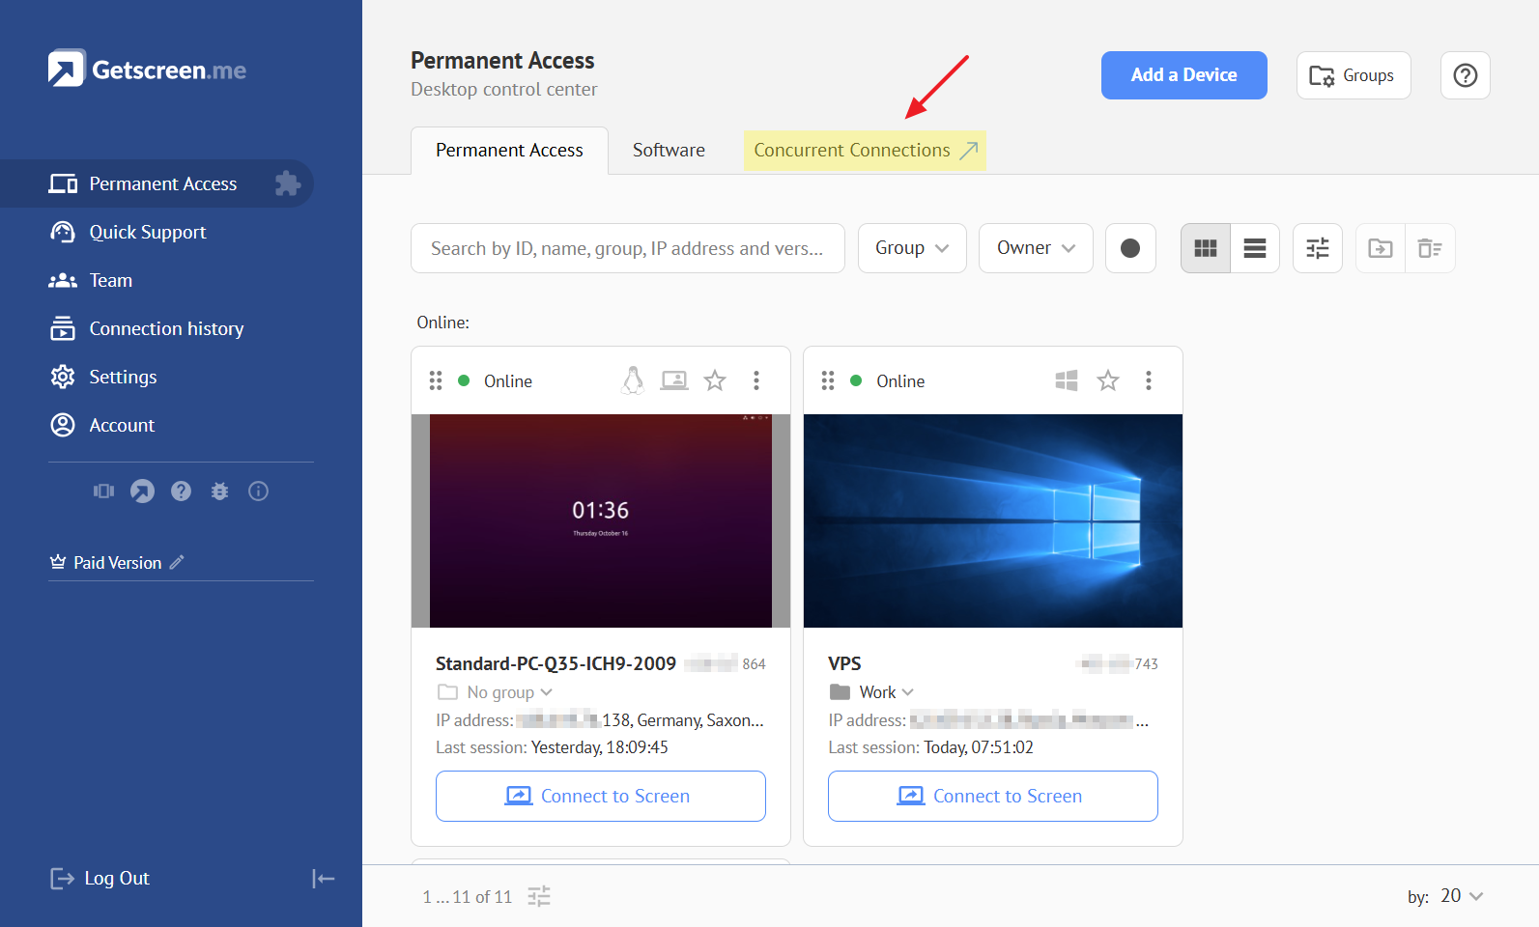Click the bug report icon in sidebar
This screenshot has height=927, width=1539.
pyautogui.click(x=219, y=492)
